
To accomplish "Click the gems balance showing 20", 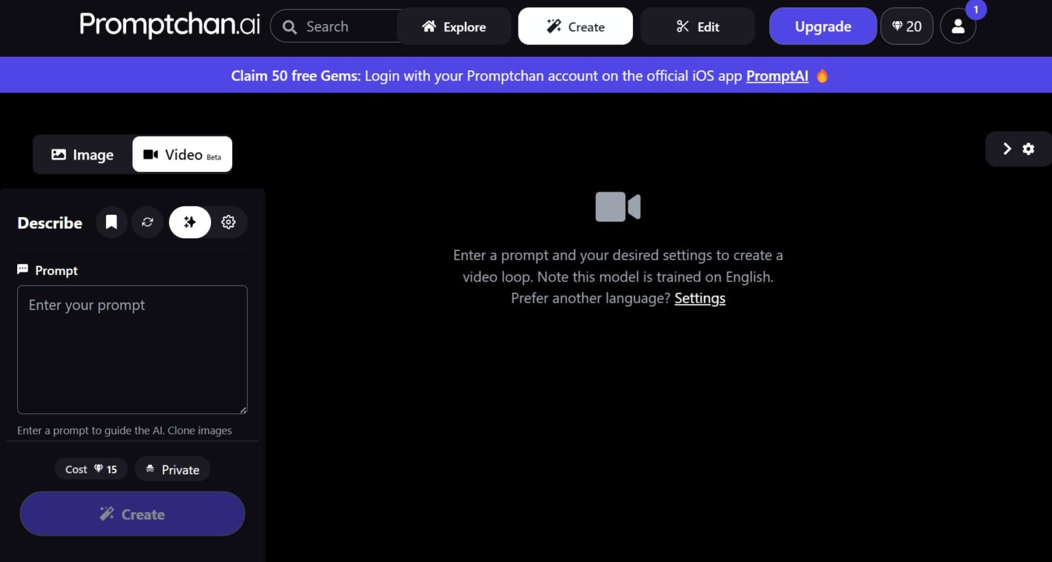I will (x=906, y=27).
